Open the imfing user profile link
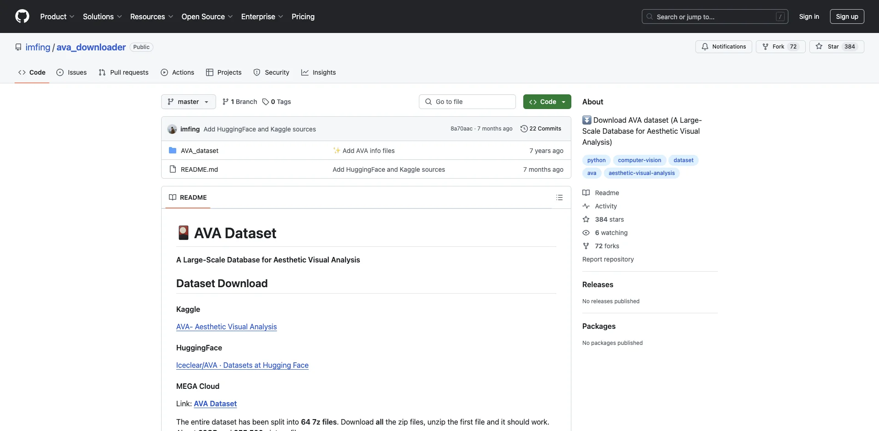879x431 pixels. (x=38, y=47)
